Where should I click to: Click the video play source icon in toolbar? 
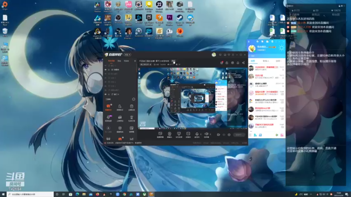[x=188, y=134]
